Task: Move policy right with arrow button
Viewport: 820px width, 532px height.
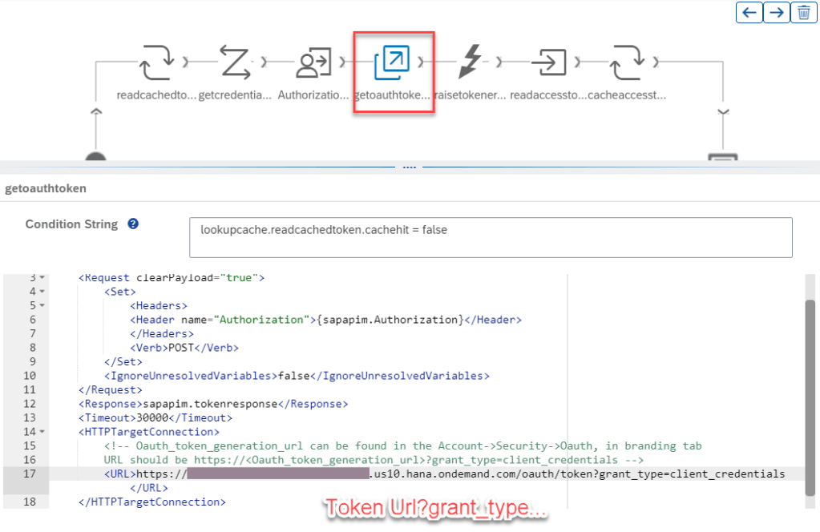Action: [x=775, y=12]
